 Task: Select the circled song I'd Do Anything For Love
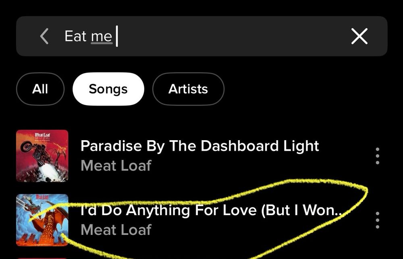pos(212,211)
